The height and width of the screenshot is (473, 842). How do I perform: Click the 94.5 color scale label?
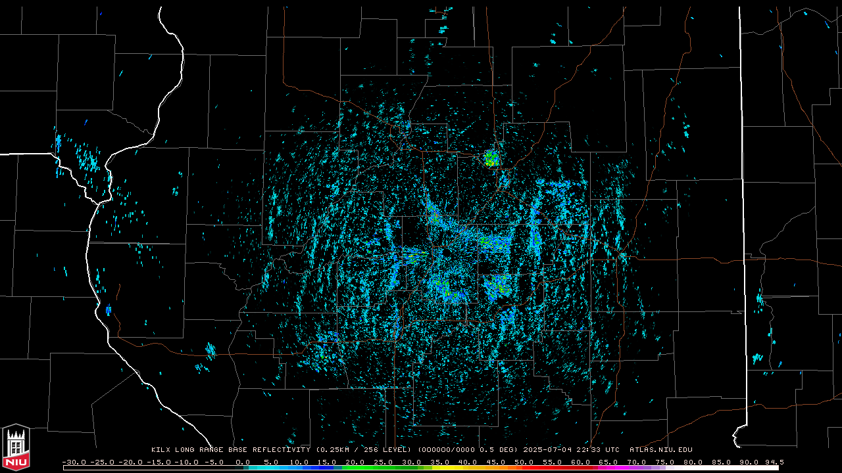tap(774, 462)
